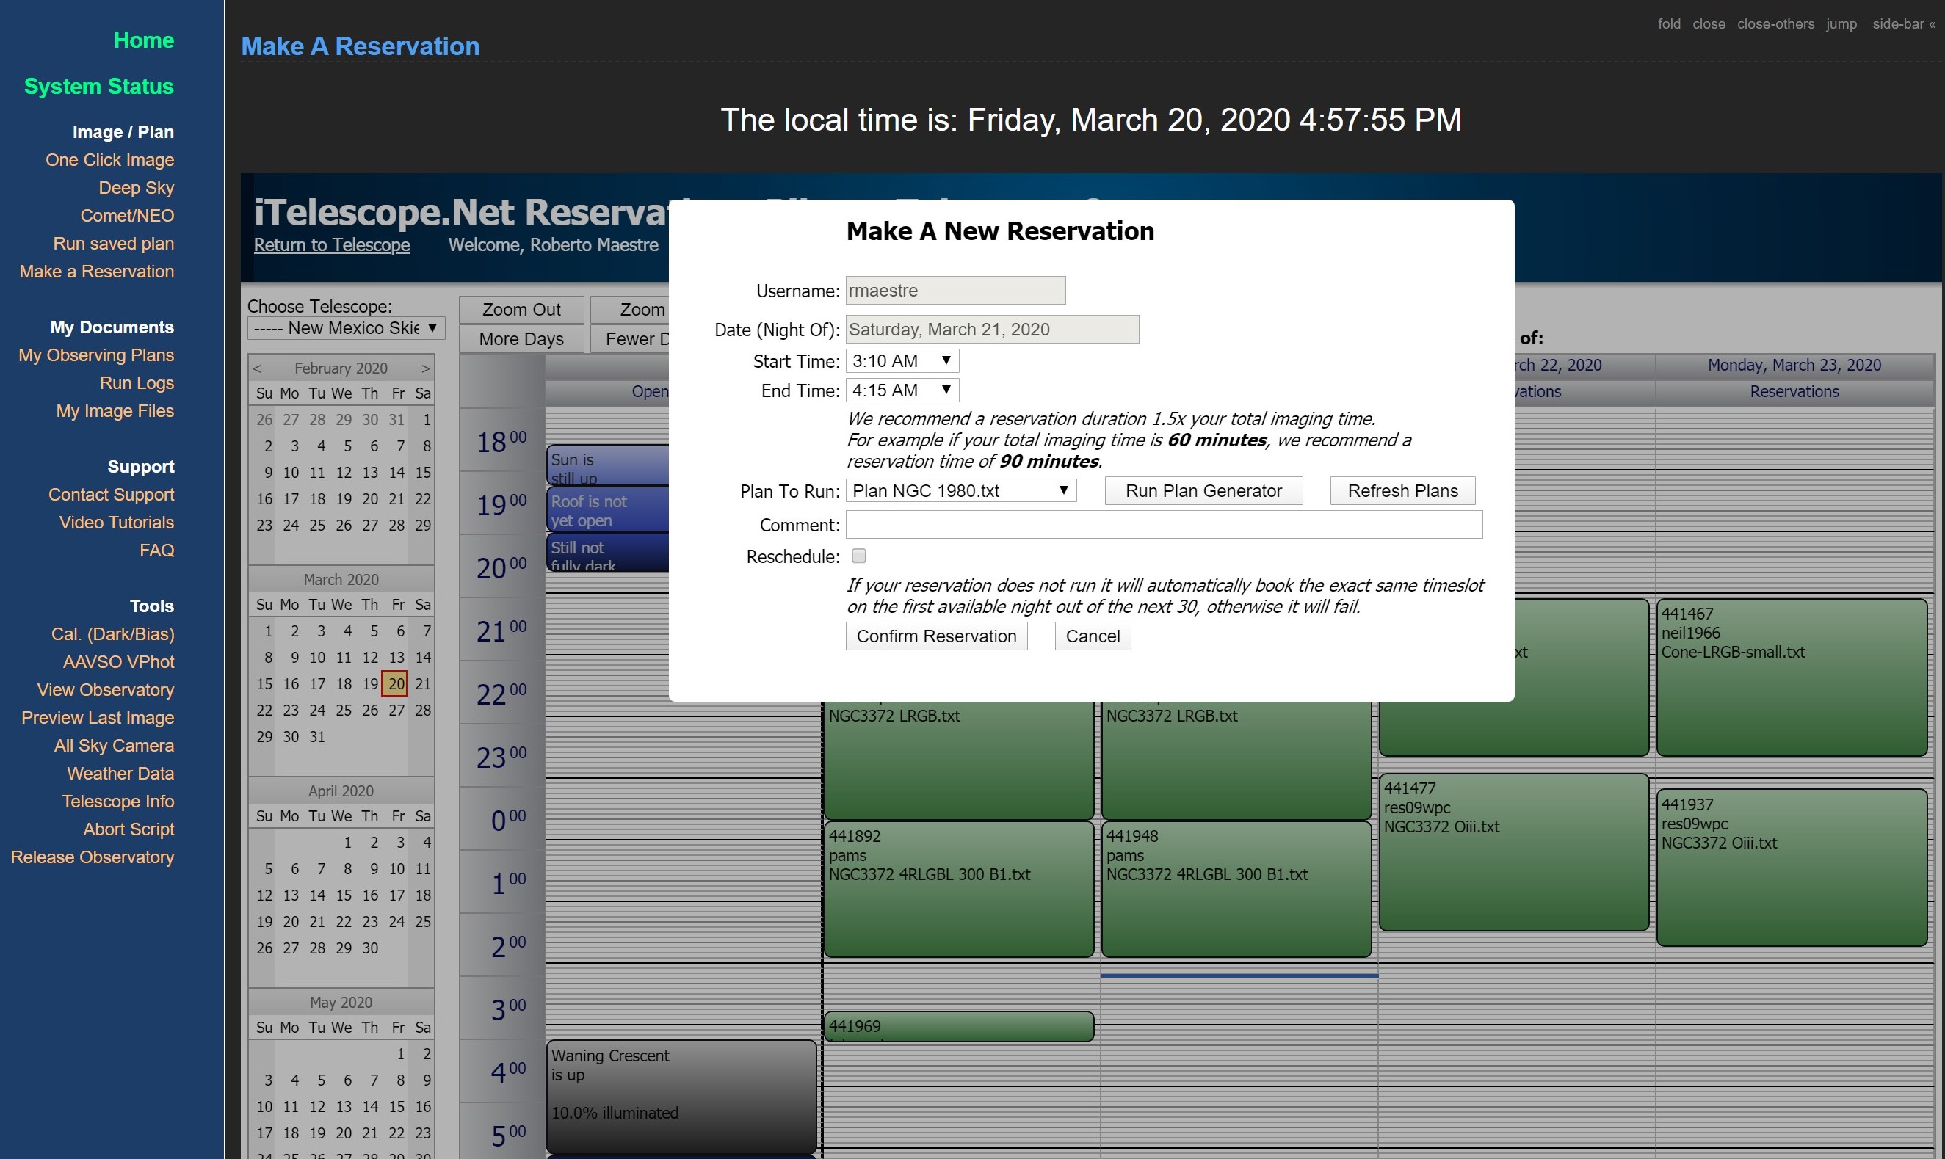Open My Image Files link
This screenshot has height=1159, width=1945.
coord(115,411)
